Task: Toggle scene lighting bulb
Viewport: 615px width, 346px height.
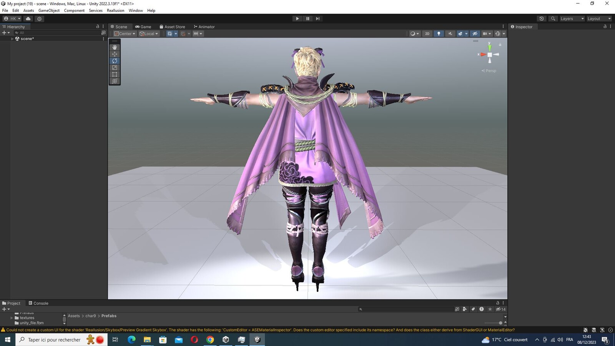Action: (439, 33)
